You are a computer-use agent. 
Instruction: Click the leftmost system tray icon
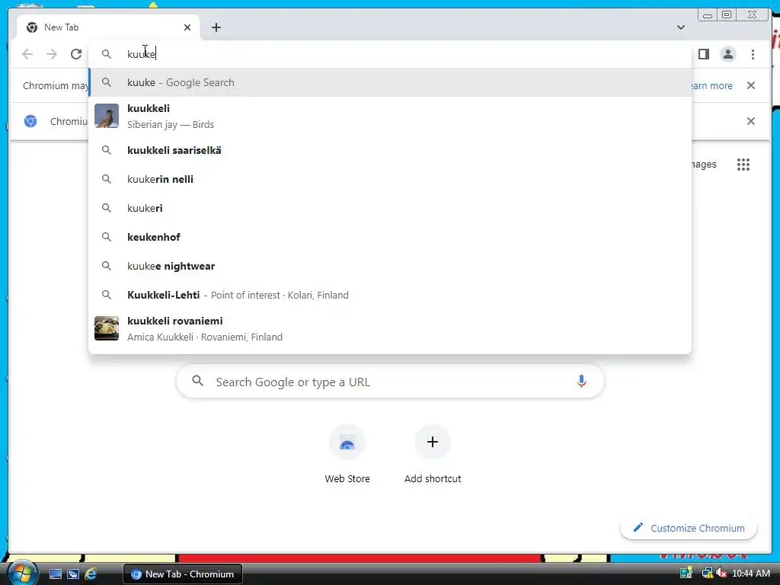pyautogui.click(x=686, y=574)
